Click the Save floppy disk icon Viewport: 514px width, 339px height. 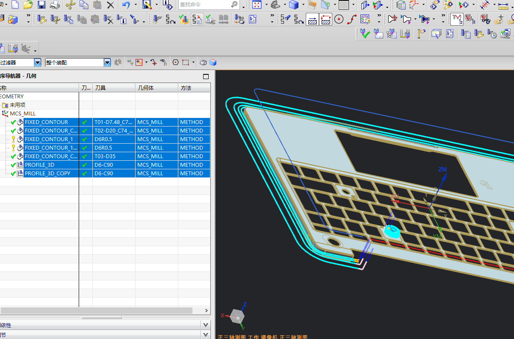41,5
